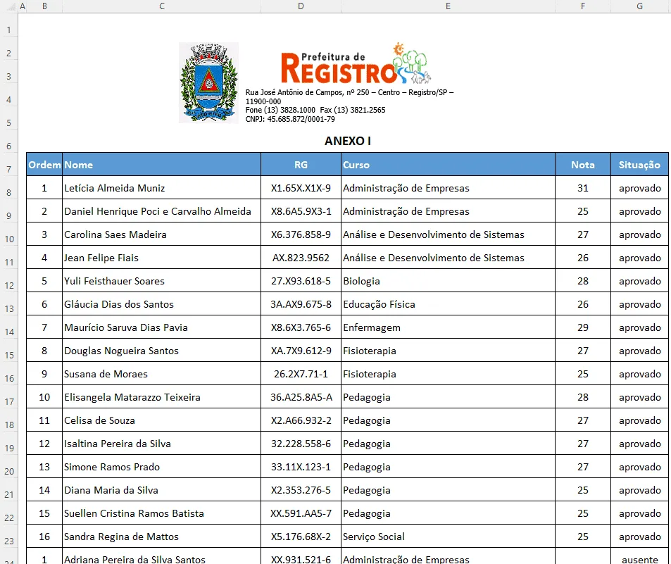
Task: Click the Nome header cell
Action: pyautogui.click(x=162, y=165)
